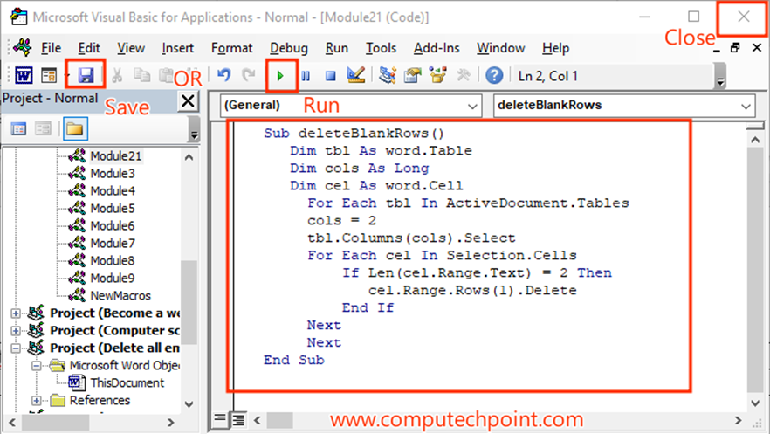Viewport: 770px width, 434px height.
Task: Open the Debug menu
Action: [x=289, y=48]
